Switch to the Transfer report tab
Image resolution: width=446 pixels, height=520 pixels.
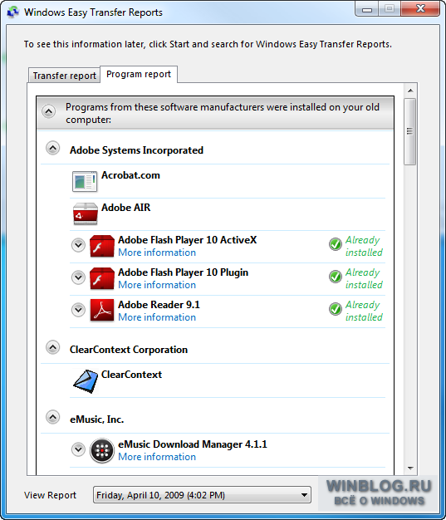click(64, 76)
